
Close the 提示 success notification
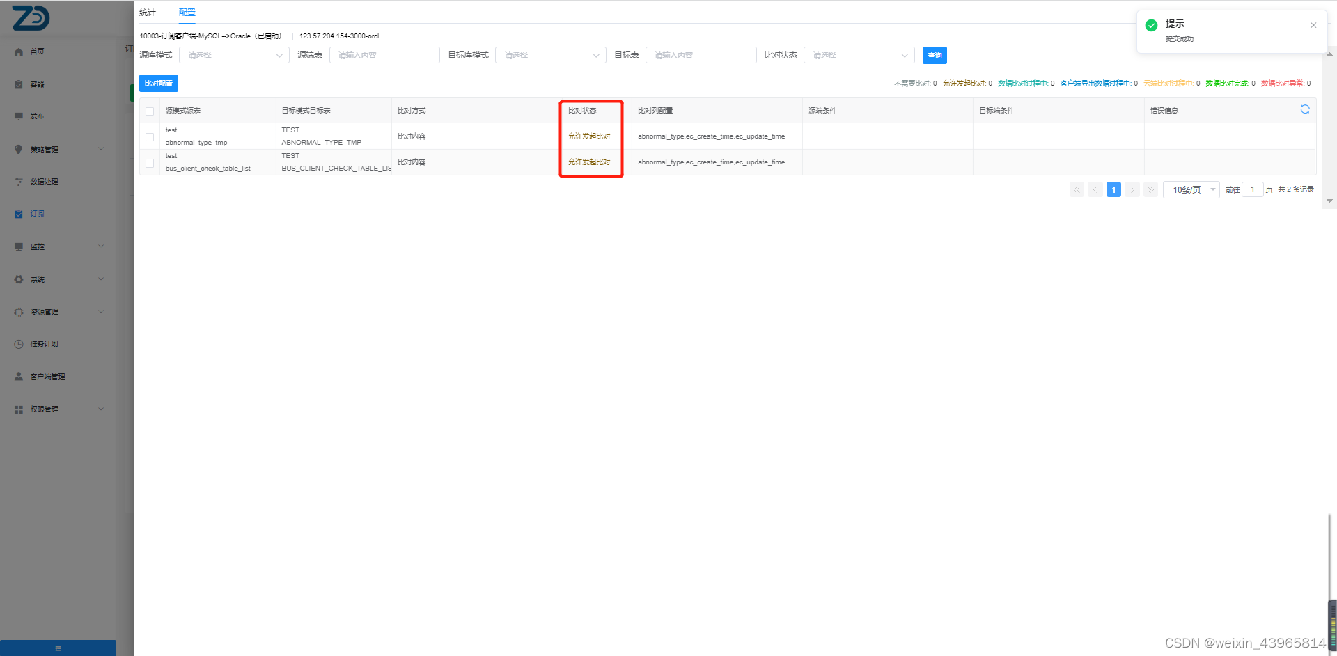coord(1313,25)
